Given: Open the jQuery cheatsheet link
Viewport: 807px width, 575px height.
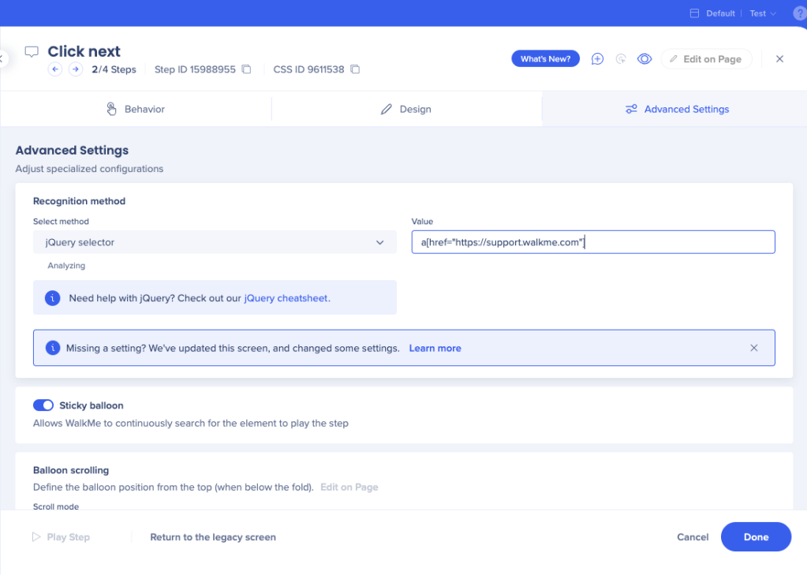Looking at the screenshot, I should (286, 298).
